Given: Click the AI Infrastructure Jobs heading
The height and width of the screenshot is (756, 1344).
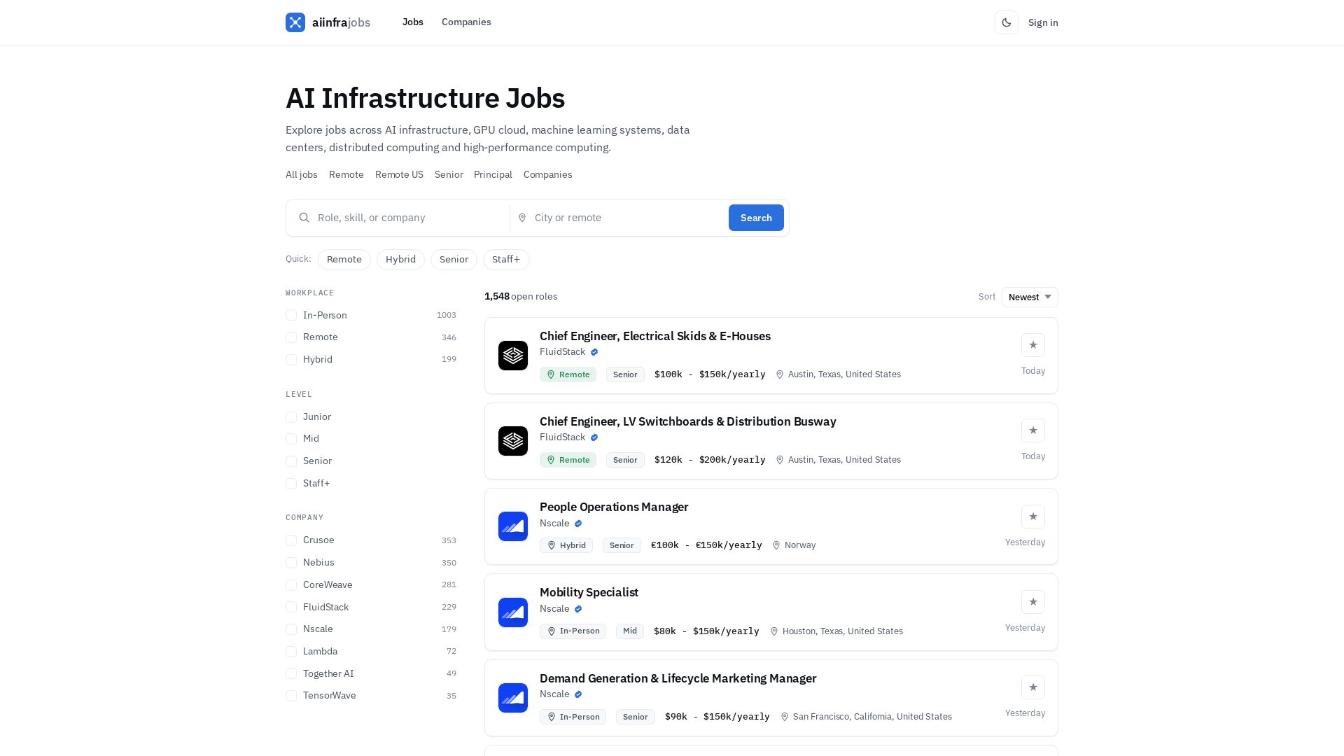Looking at the screenshot, I should [x=425, y=98].
